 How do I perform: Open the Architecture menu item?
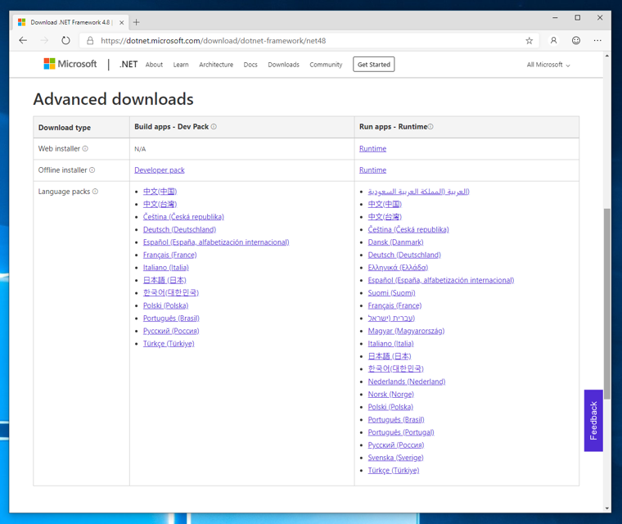click(216, 65)
